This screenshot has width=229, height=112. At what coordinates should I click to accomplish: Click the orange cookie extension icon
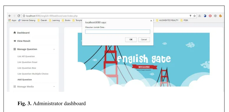coord(220,16)
